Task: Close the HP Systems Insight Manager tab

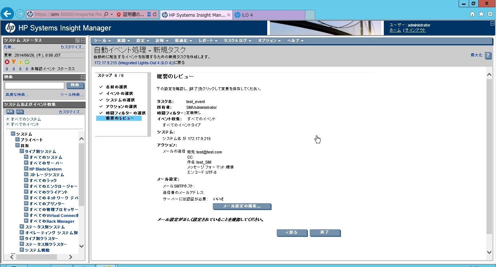Action: pos(228,15)
